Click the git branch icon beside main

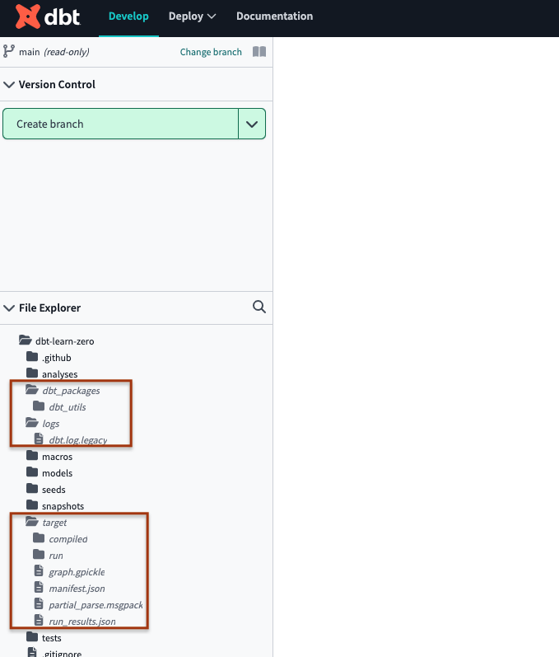[9, 51]
